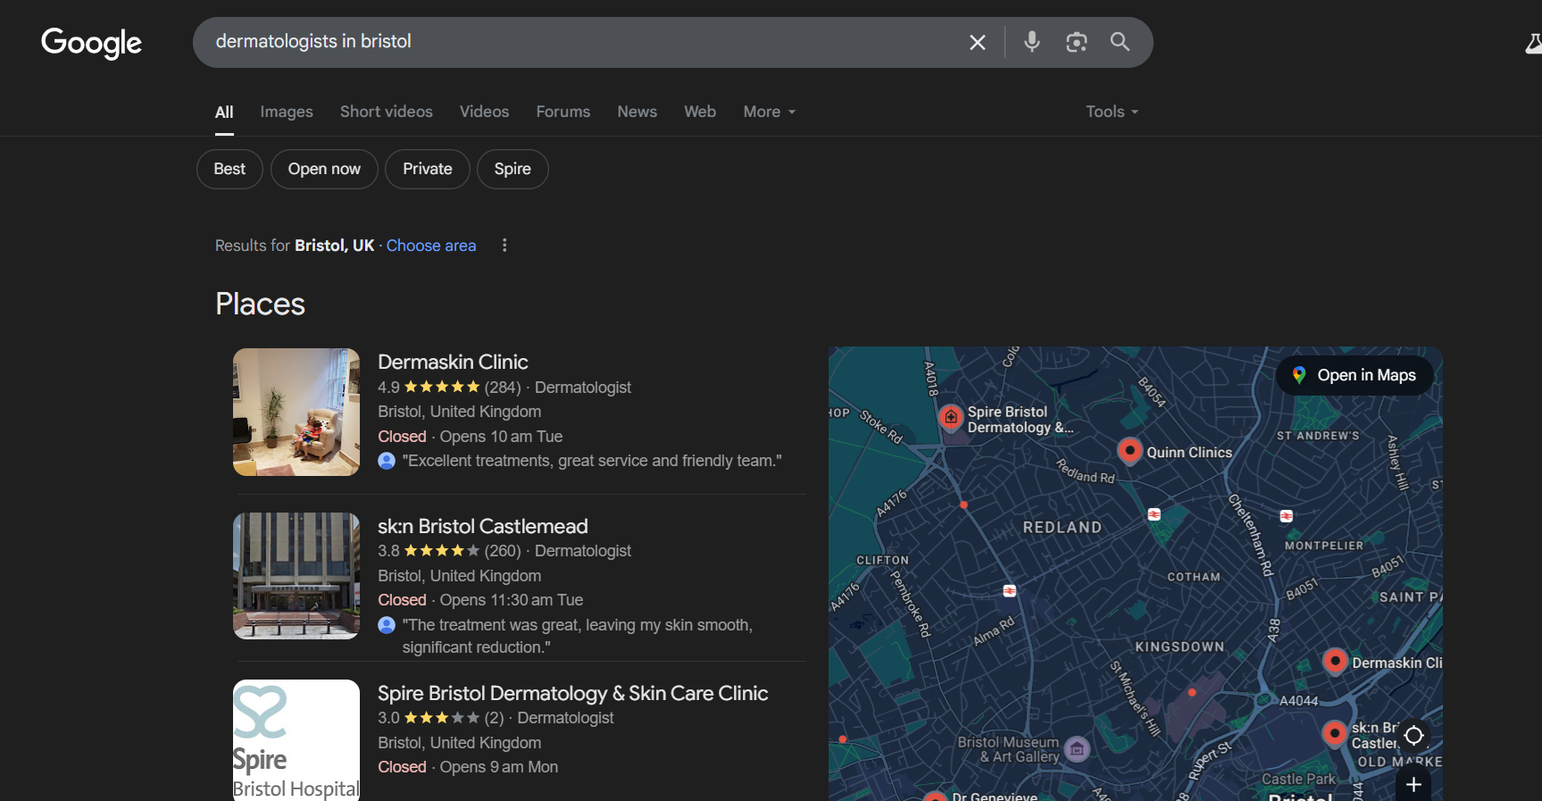Click the Spire Bristol Dermatology map pin

pos(951,417)
